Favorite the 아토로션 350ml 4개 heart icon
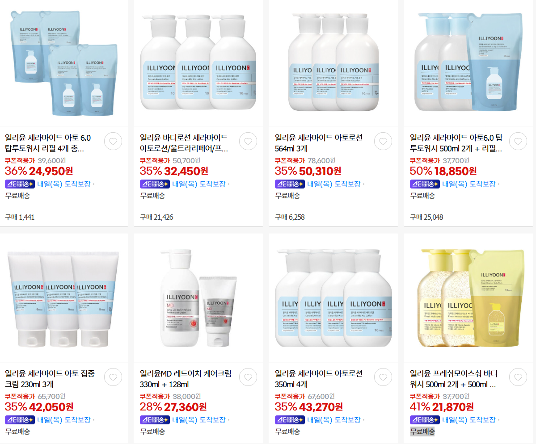This screenshot has width=536, height=444. [x=383, y=377]
